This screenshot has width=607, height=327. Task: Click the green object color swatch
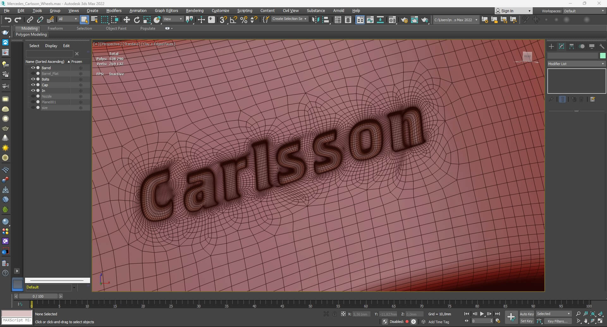point(603,56)
